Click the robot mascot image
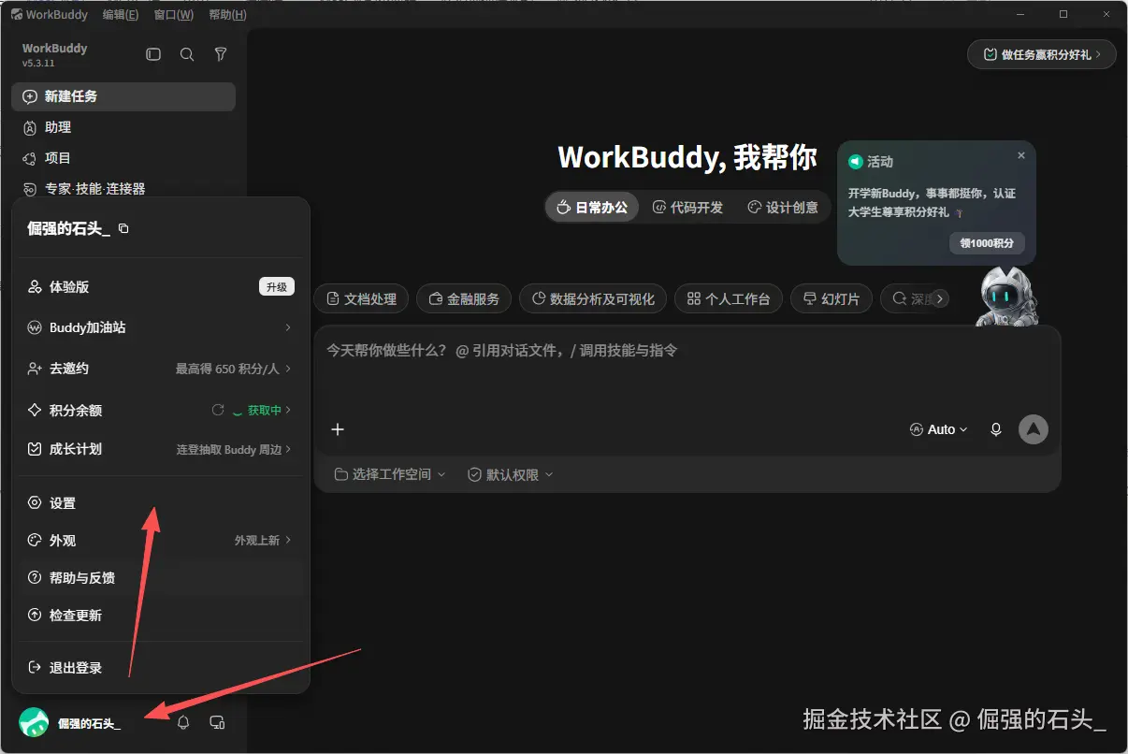The height and width of the screenshot is (754, 1128). coord(1006,296)
